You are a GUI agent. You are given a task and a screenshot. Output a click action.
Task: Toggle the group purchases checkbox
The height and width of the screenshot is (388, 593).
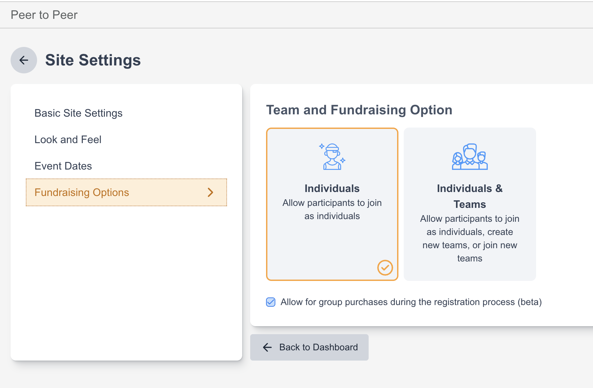click(271, 302)
